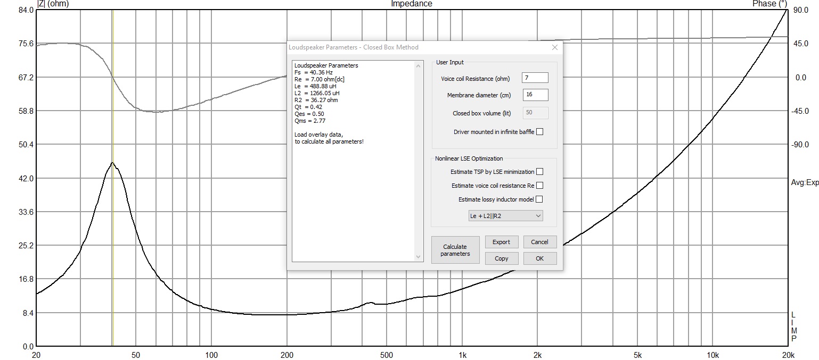Click the Cancel button
This screenshot has height=360, width=819.
point(539,242)
